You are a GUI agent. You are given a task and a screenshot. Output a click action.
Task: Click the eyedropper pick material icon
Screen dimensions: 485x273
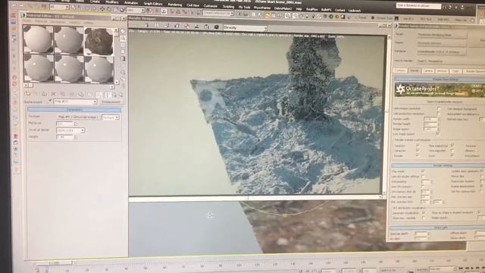[50, 101]
